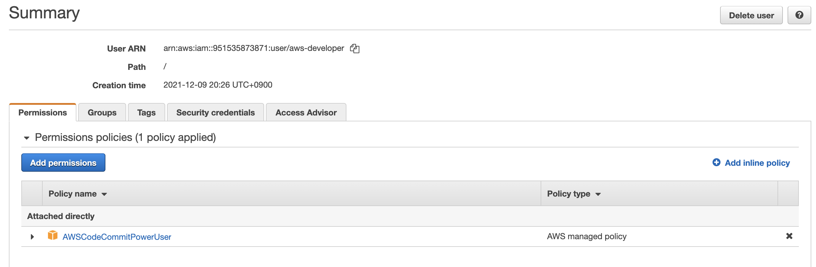Click the Add permissions button
Viewport: 816px width, 267px height.
point(63,163)
